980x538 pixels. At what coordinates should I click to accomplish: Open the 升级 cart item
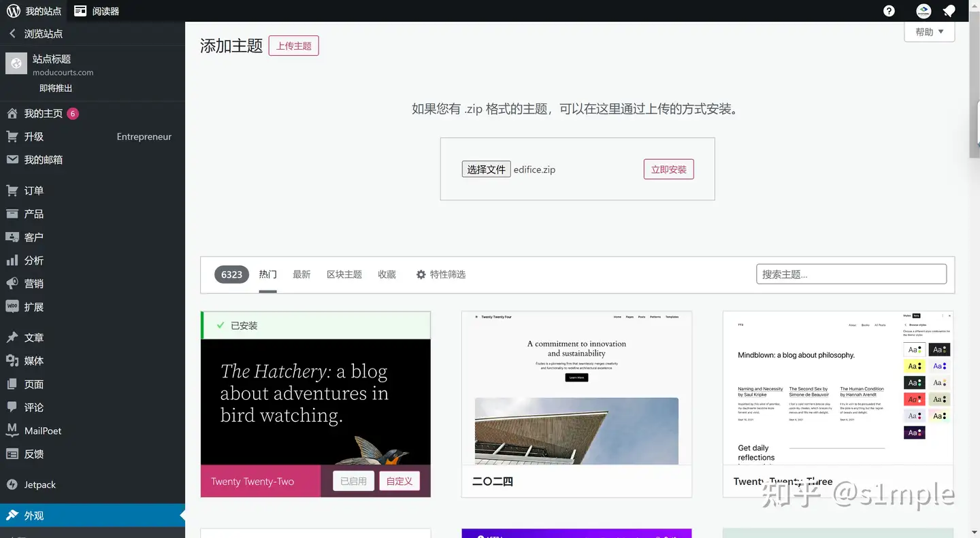point(93,137)
